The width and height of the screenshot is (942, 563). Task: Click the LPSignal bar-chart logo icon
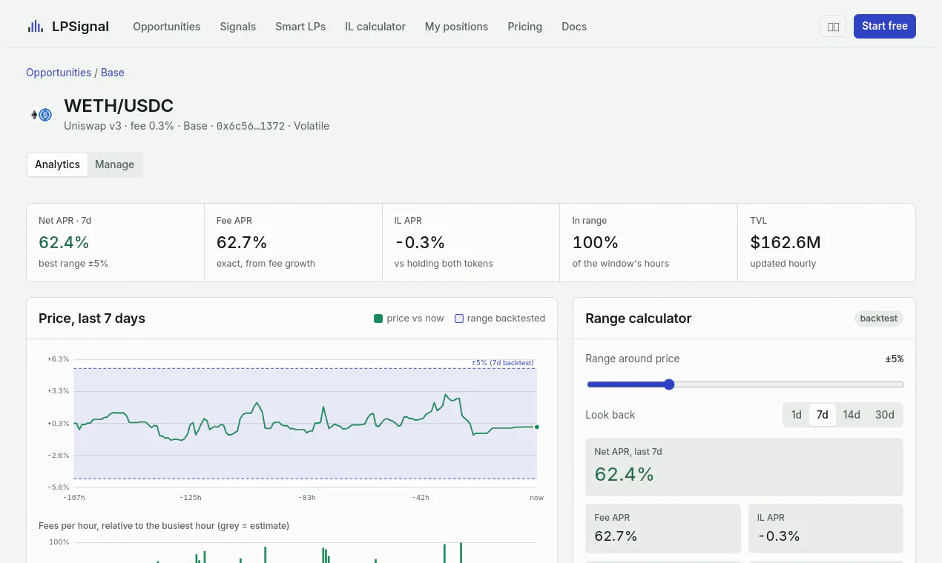tap(35, 27)
